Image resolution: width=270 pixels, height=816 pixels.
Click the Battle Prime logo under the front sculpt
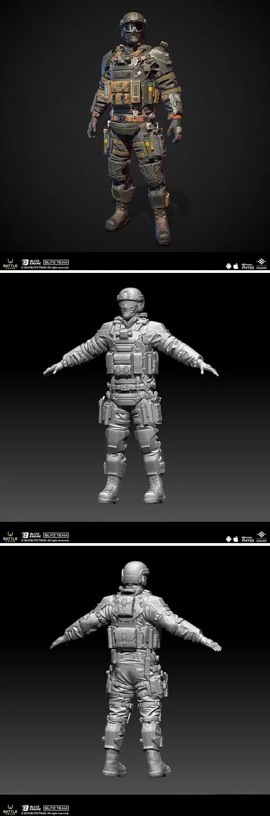10,536
